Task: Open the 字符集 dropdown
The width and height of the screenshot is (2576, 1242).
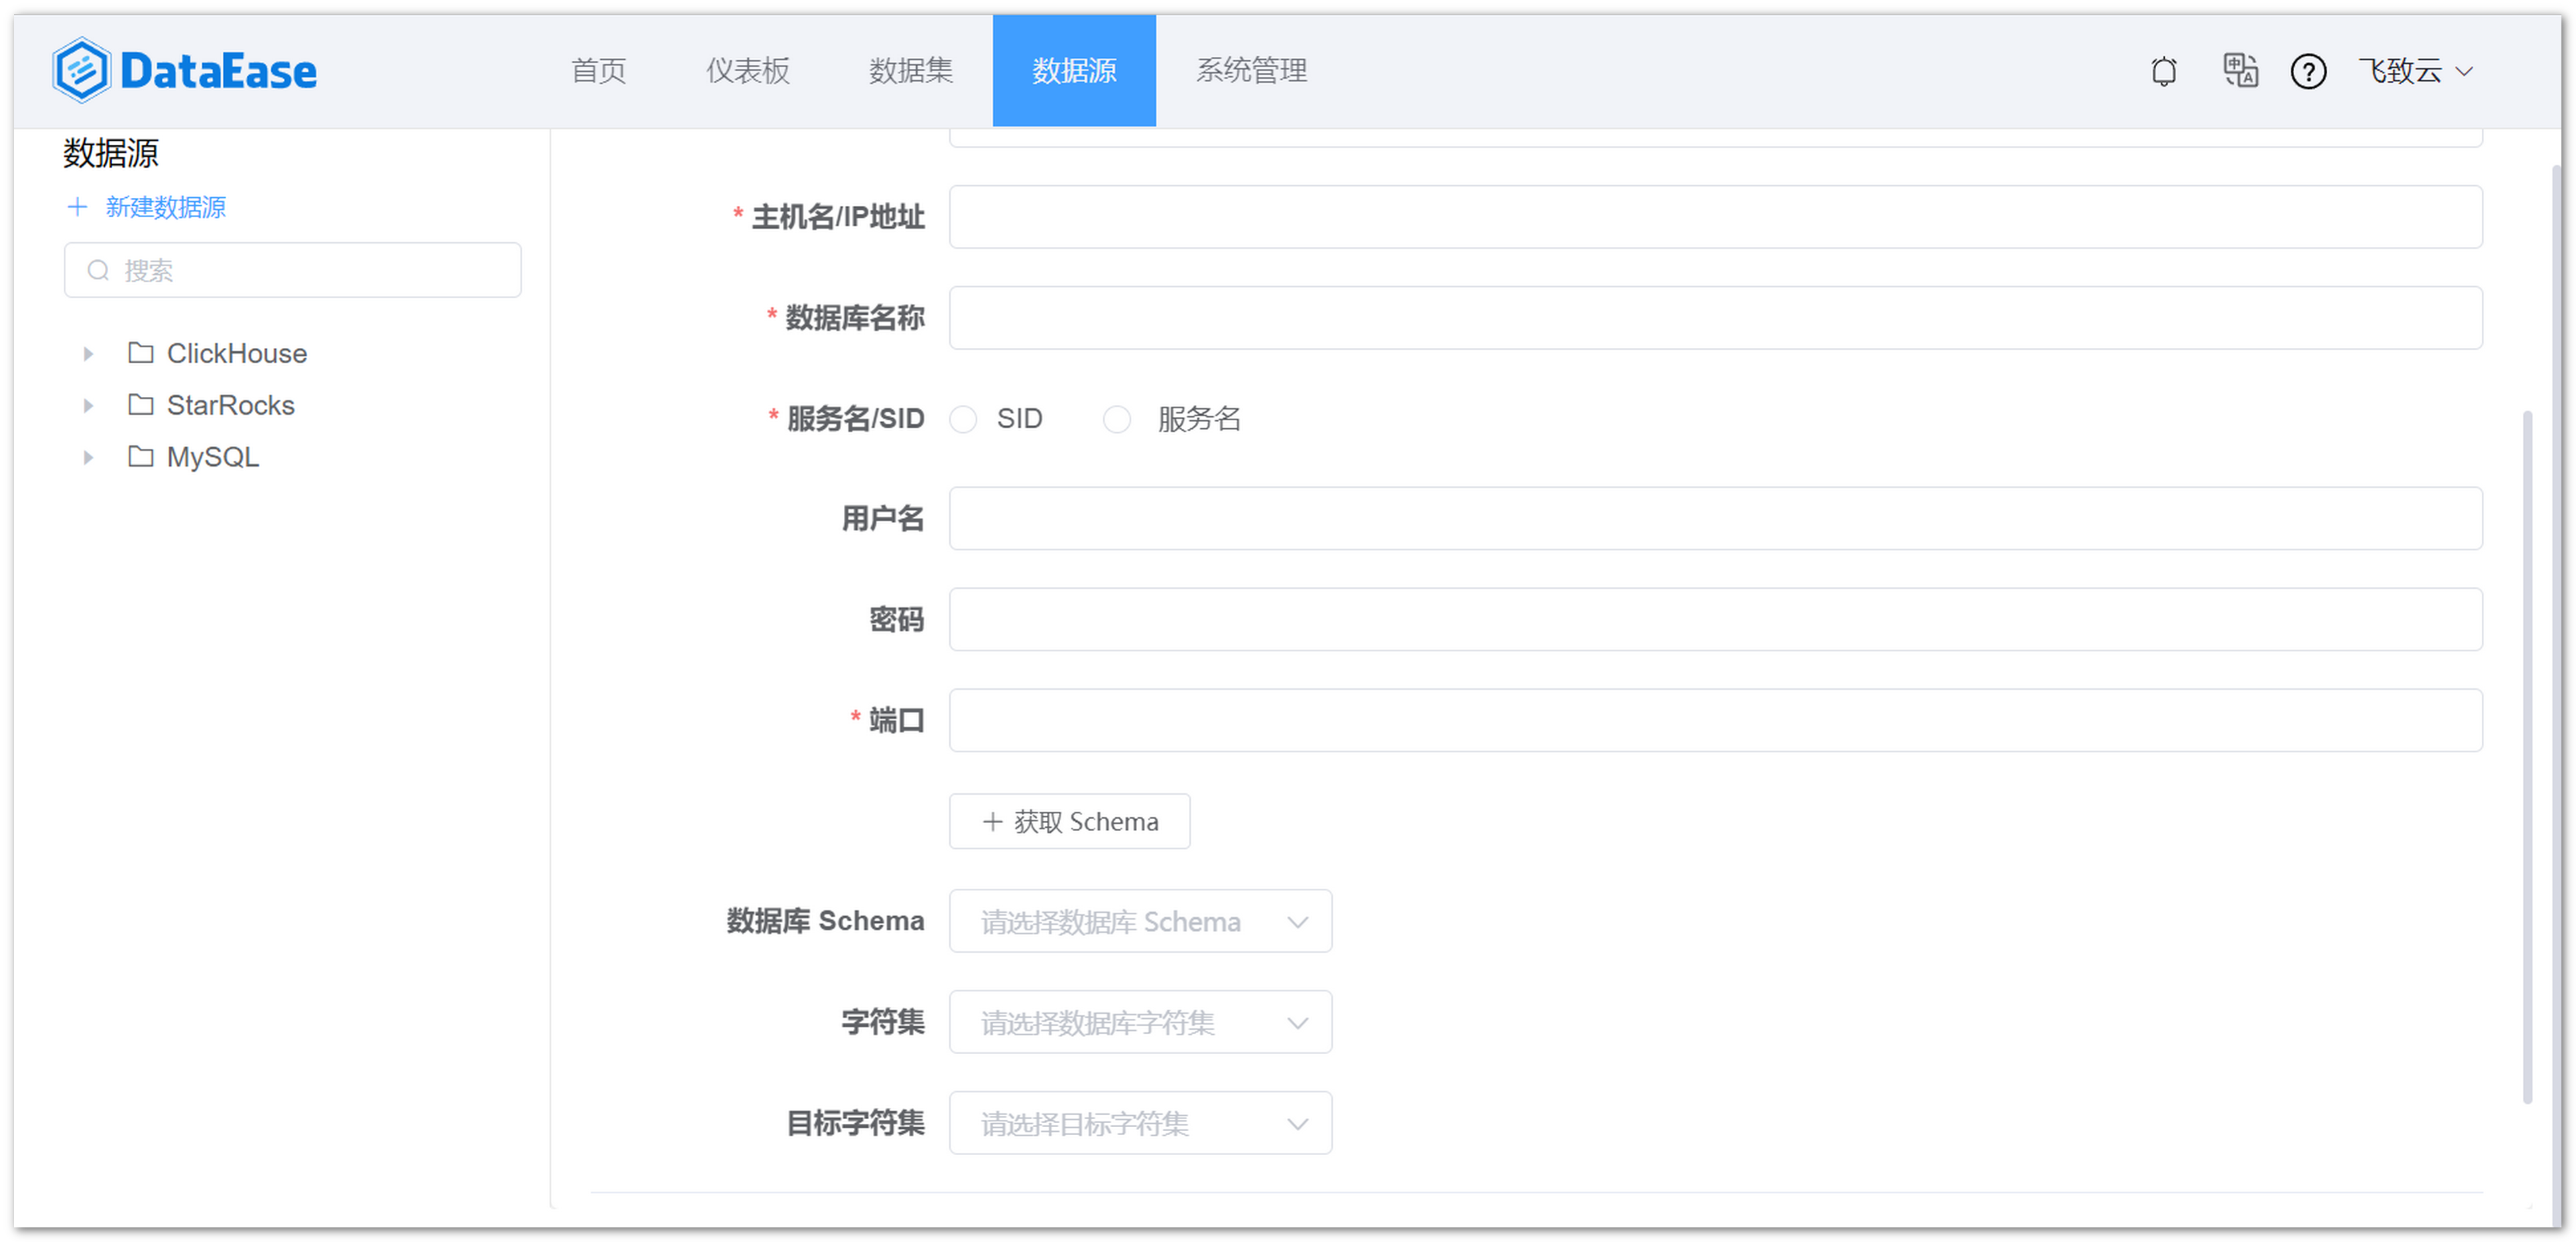Action: click(x=1140, y=1022)
